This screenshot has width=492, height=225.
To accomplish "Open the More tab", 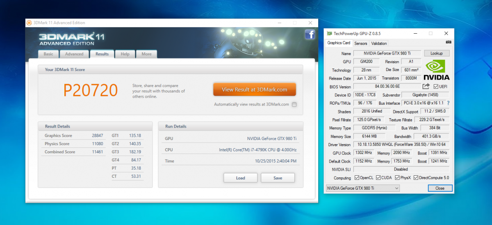I will [146, 54].
